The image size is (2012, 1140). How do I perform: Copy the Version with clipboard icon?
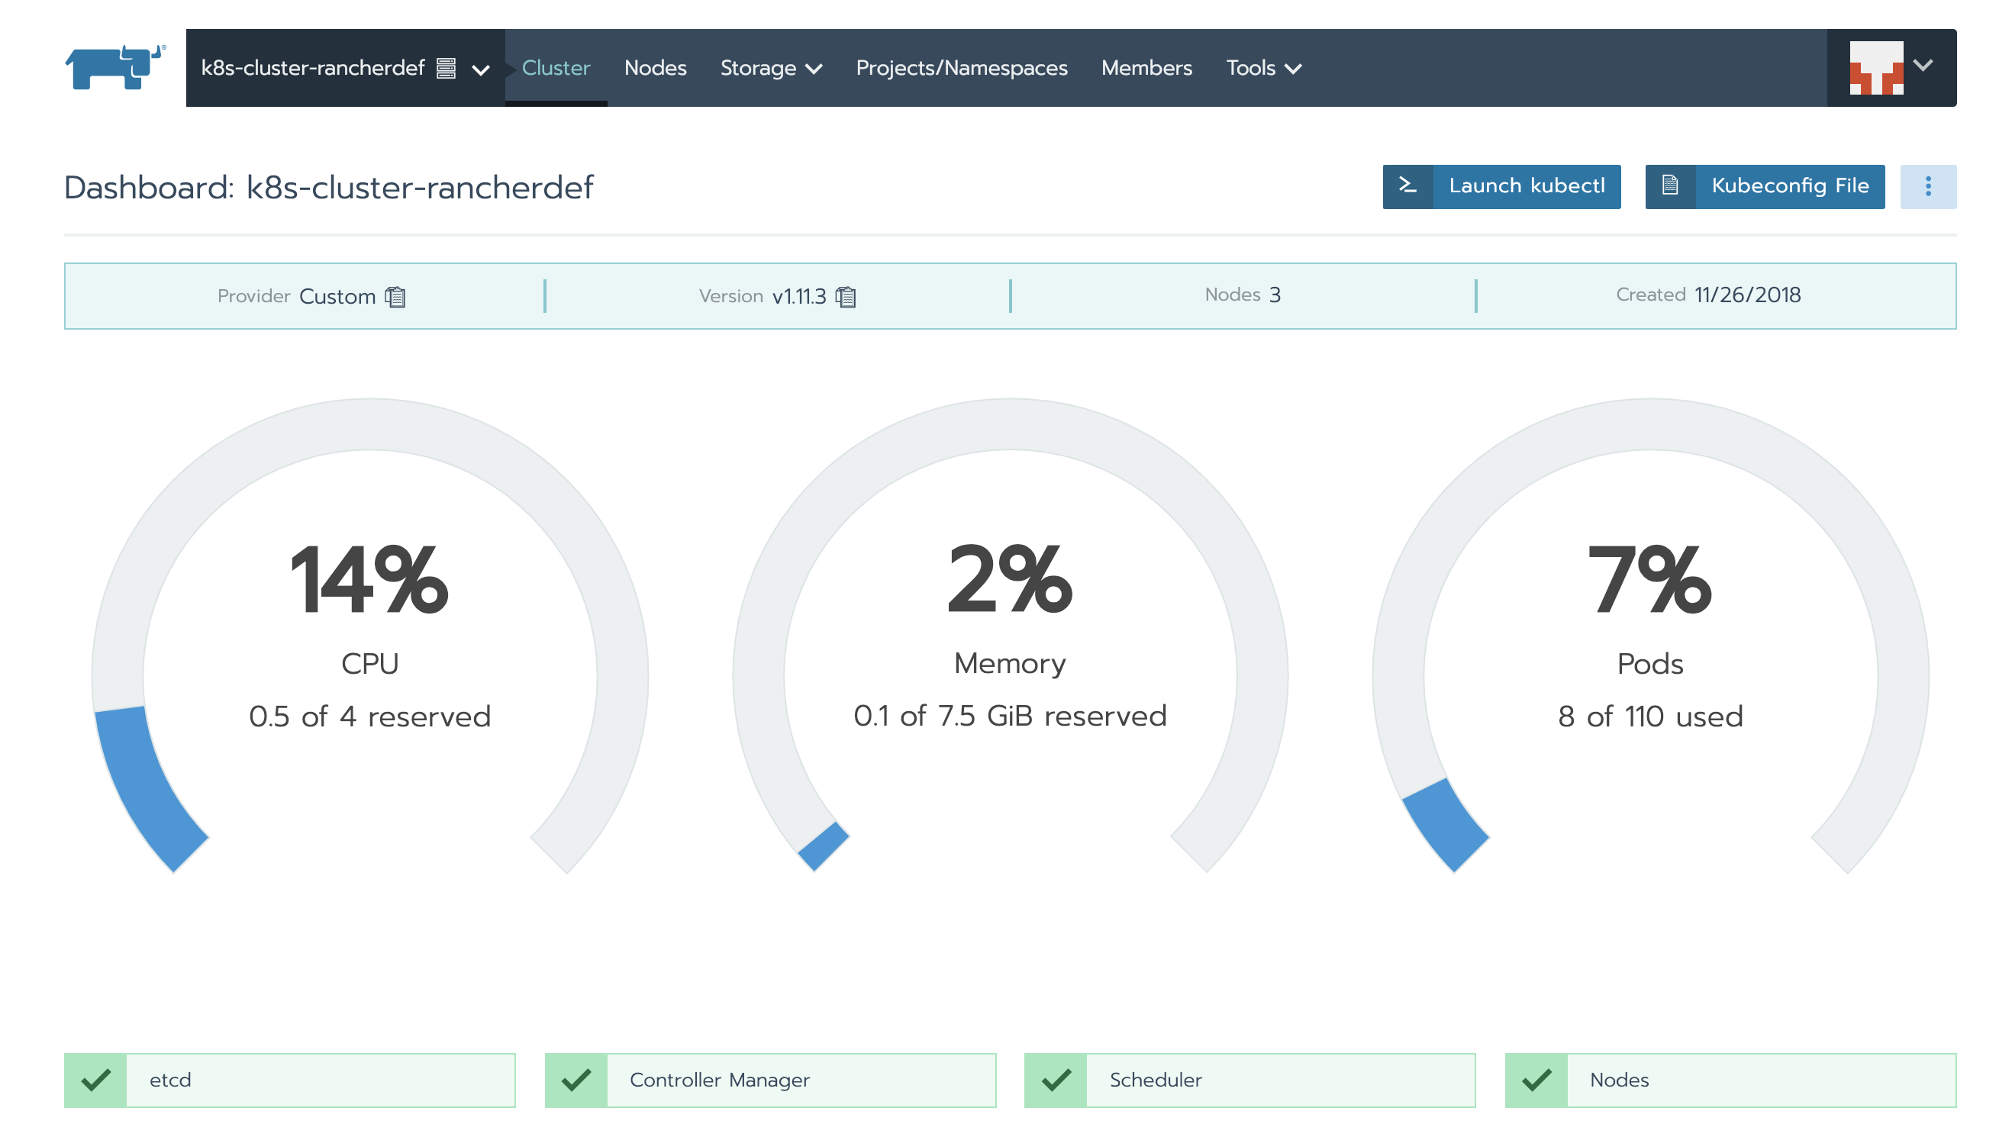(844, 297)
